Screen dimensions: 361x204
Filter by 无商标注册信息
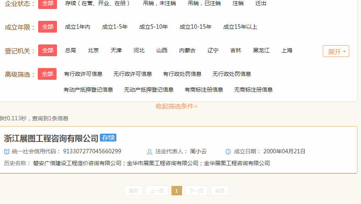[x=253, y=90]
